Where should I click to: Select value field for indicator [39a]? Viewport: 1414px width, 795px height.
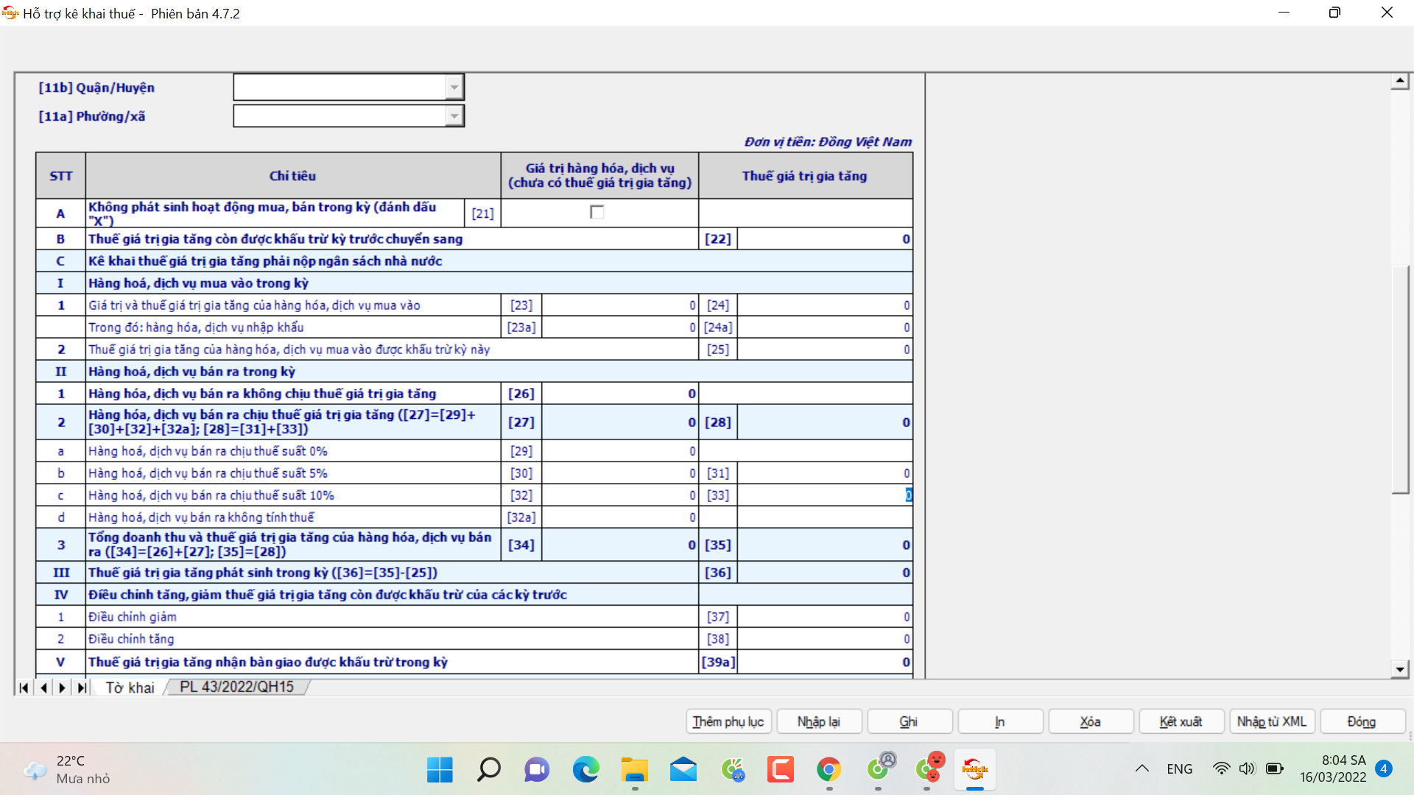pos(825,661)
